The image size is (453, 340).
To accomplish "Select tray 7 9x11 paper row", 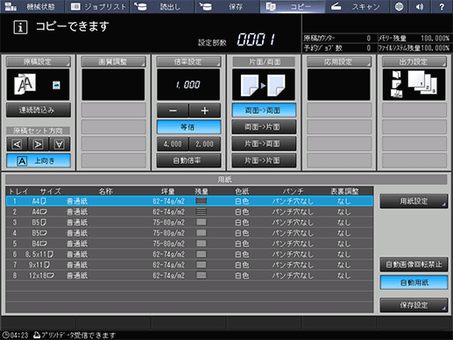I will [x=189, y=265].
